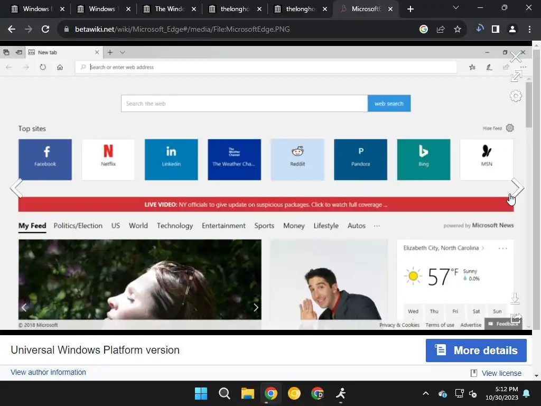Open Windows taskbar search

[224, 393]
